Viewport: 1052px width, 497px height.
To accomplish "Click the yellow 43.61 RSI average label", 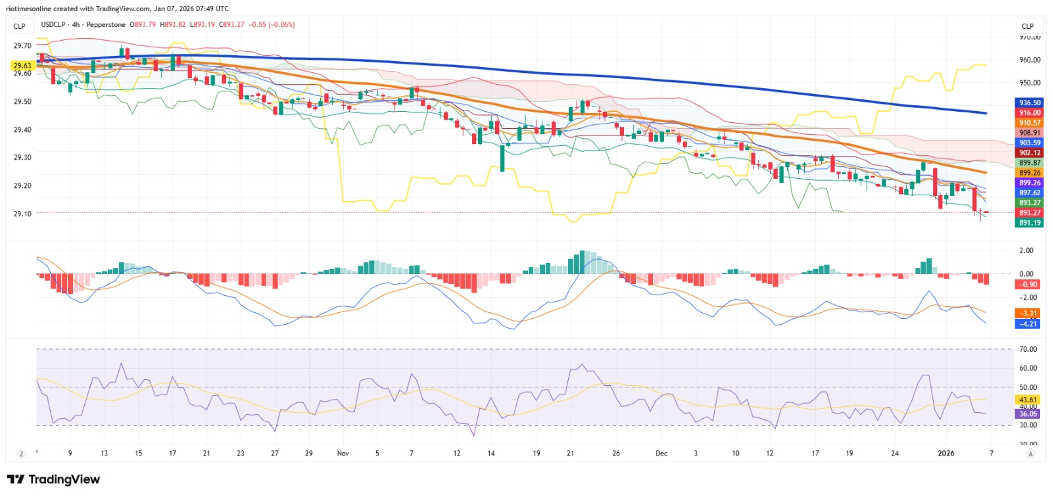I will (1028, 399).
